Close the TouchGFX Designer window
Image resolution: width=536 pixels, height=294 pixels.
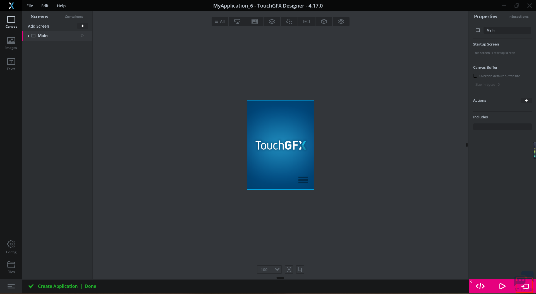point(529,6)
